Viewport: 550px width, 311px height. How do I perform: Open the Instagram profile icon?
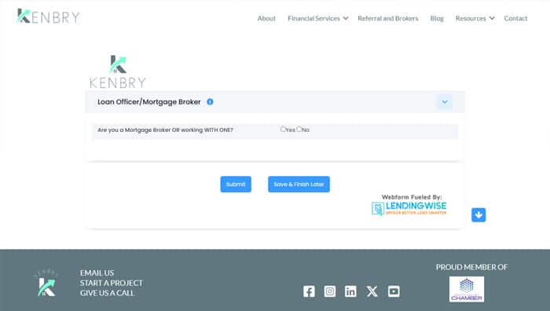(x=330, y=291)
